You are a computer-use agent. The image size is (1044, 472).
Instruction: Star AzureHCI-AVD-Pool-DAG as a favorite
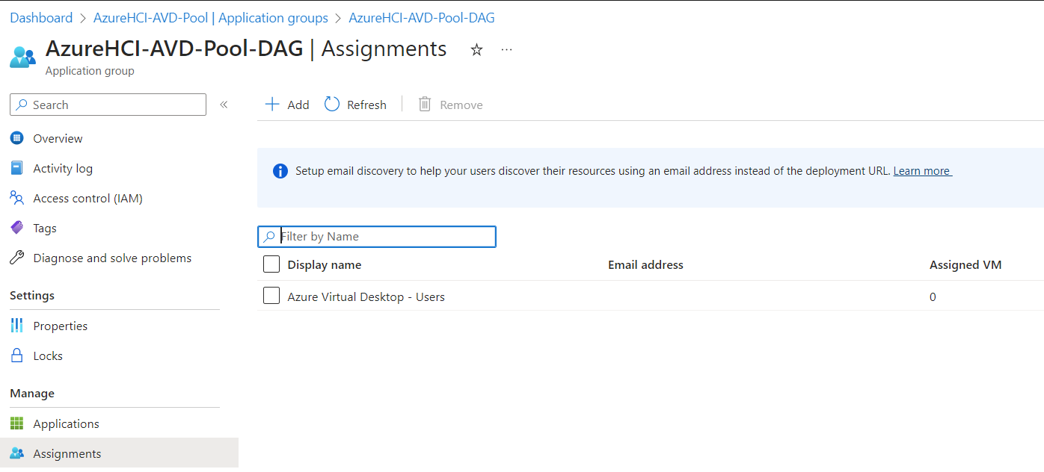[476, 49]
